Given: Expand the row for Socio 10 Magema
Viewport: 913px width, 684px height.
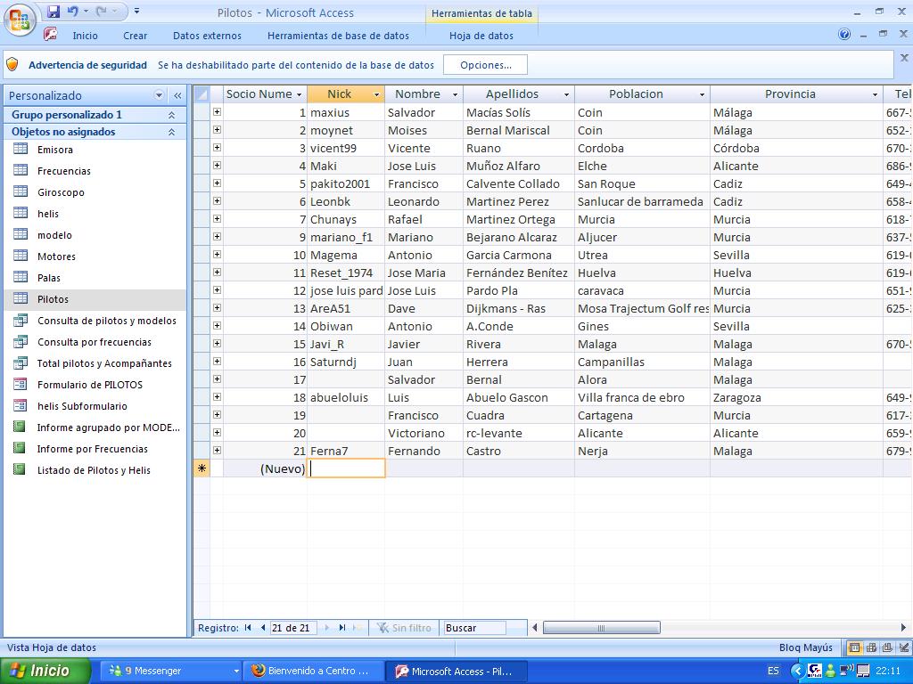Looking at the screenshot, I should click(x=217, y=255).
